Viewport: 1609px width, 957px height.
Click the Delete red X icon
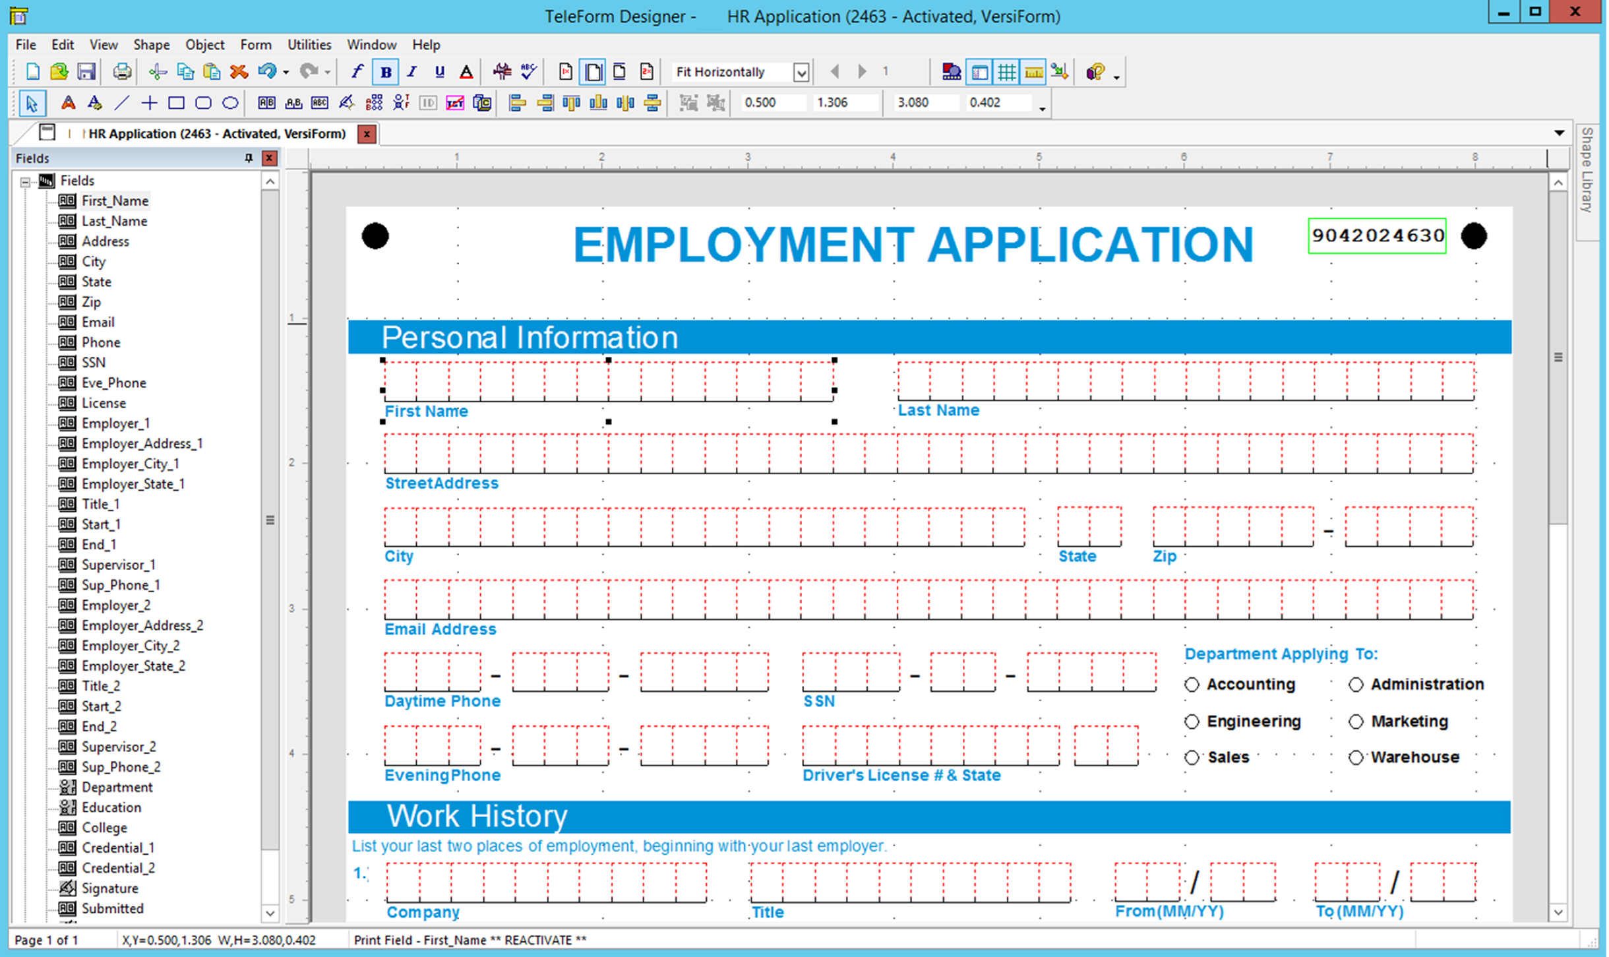click(x=239, y=71)
